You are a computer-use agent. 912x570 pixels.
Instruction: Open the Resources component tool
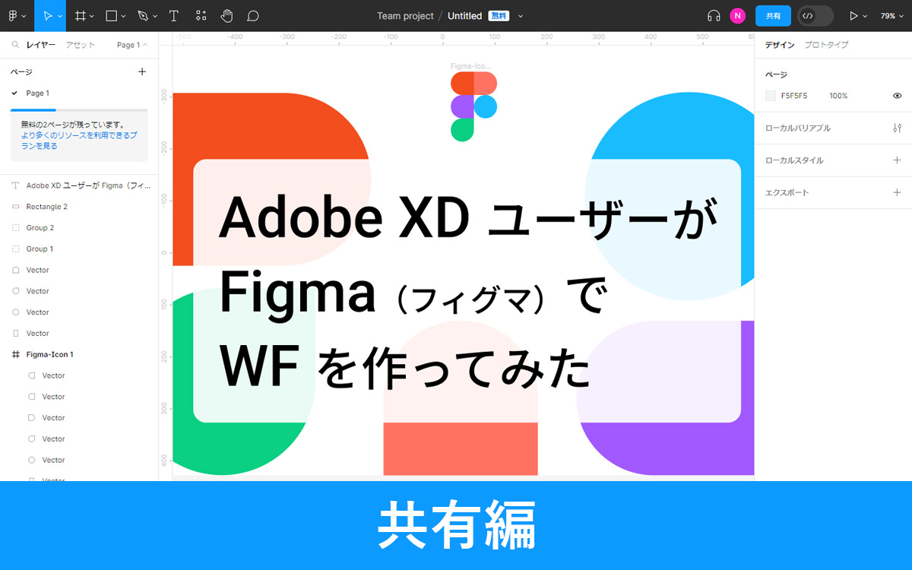(201, 15)
